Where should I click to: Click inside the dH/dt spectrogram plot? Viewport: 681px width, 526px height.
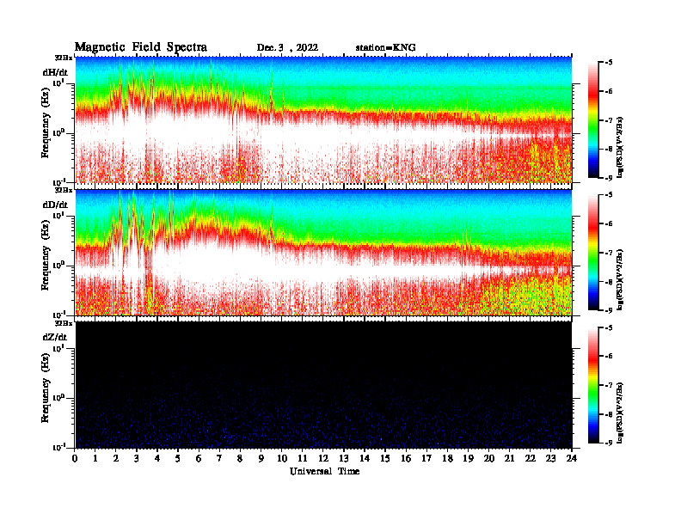click(x=323, y=119)
